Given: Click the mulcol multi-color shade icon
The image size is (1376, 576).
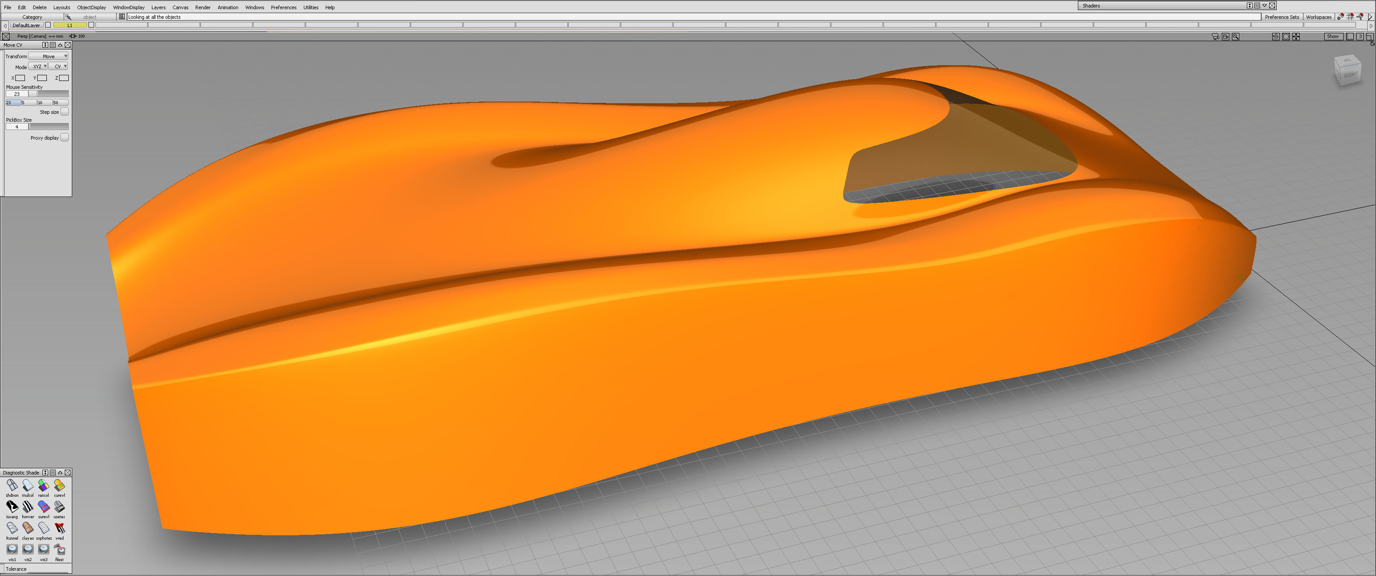Looking at the screenshot, I should click(28, 485).
